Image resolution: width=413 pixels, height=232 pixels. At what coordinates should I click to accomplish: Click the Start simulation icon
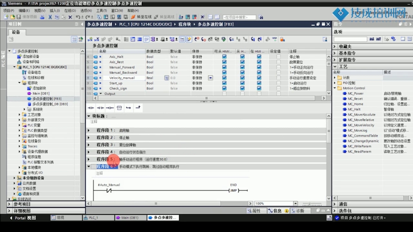coord(119,17)
